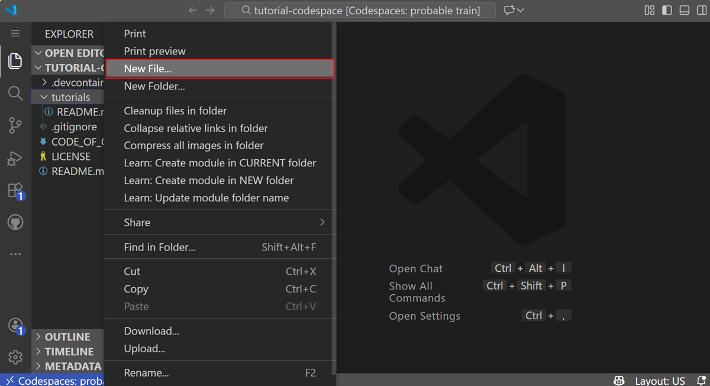Viewport: 710px width, 386px height.
Task: Open the Search view in the activity bar
Action: pyautogui.click(x=15, y=92)
